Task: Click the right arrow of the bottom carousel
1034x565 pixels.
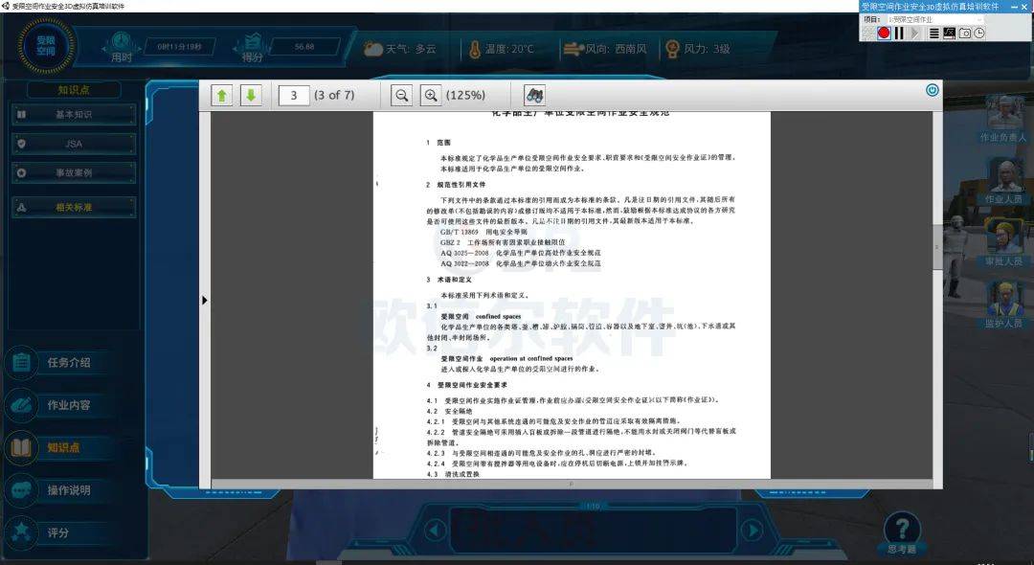Action: [x=752, y=530]
